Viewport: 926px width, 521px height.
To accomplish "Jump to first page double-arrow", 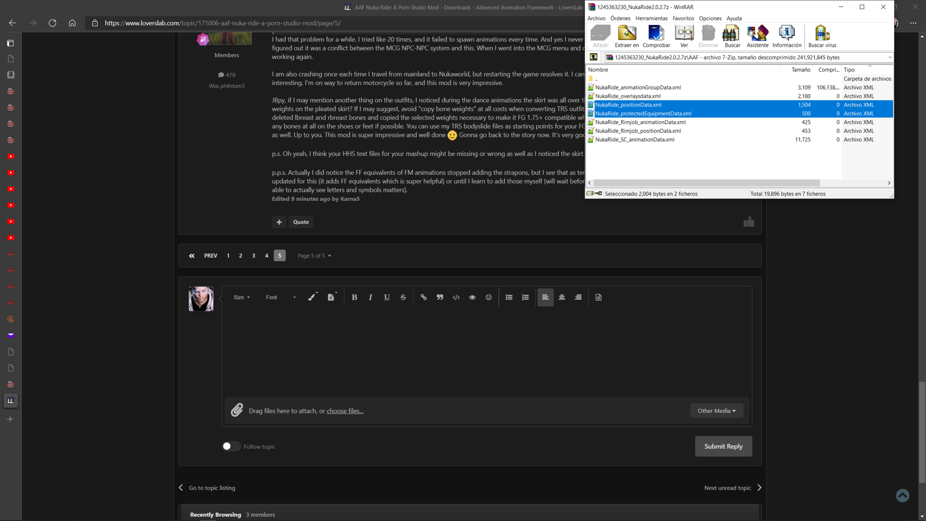I will coord(192,256).
